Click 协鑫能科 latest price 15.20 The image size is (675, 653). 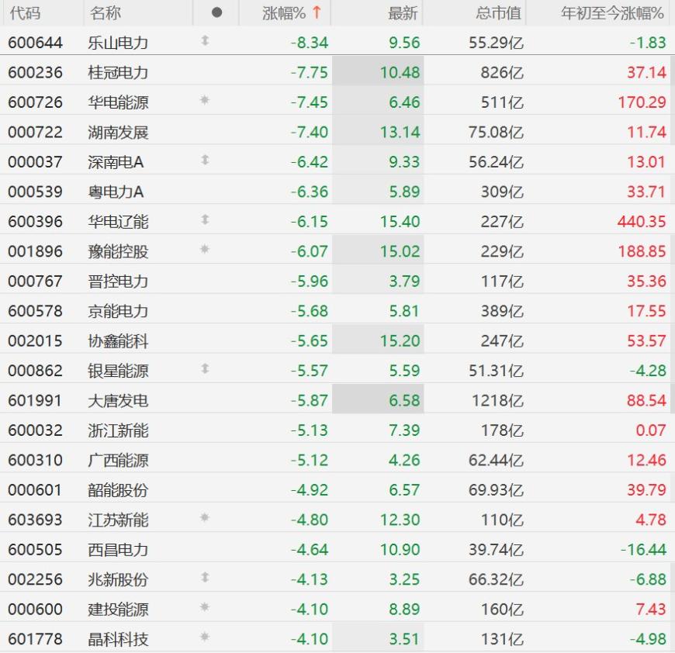[x=400, y=340]
